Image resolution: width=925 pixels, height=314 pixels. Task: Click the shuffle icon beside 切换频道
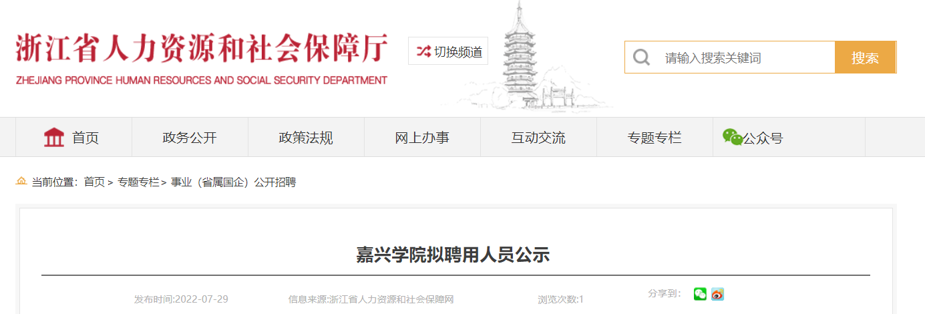click(423, 51)
